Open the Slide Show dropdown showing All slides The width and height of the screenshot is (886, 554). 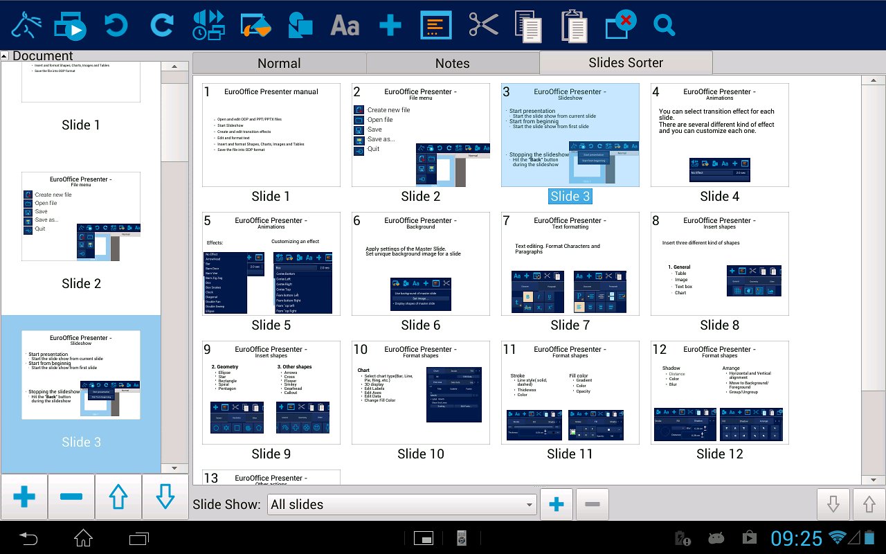pos(402,504)
